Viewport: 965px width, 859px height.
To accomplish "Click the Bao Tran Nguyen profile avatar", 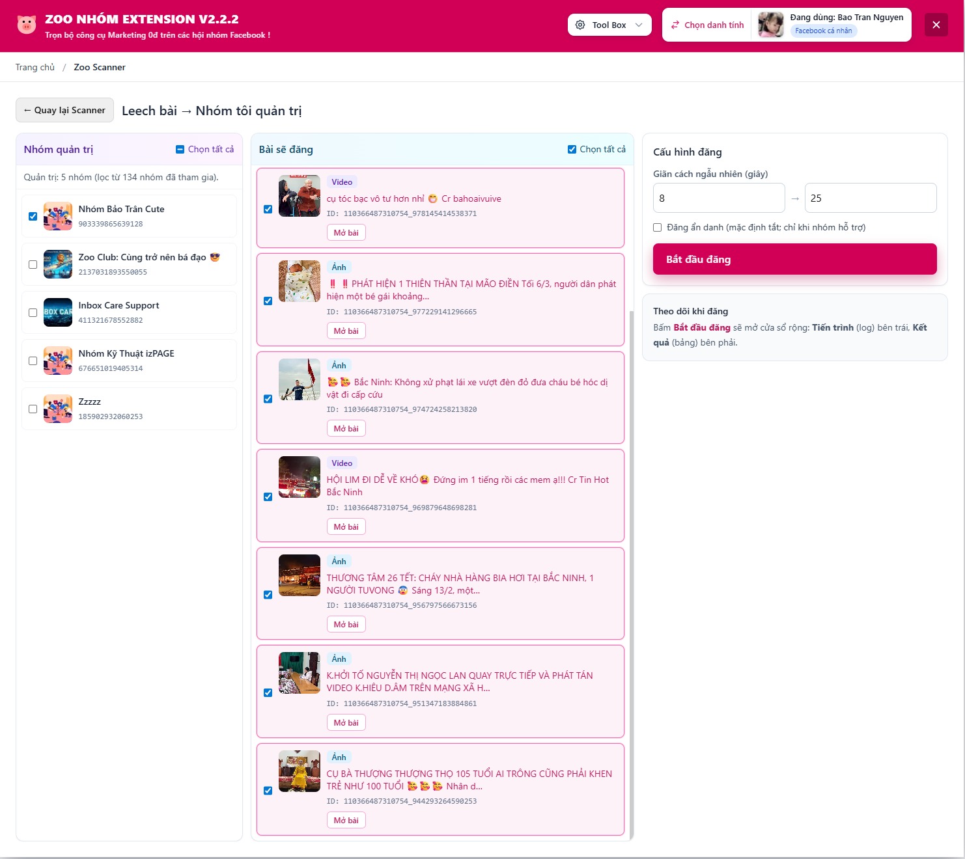I will [x=771, y=25].
